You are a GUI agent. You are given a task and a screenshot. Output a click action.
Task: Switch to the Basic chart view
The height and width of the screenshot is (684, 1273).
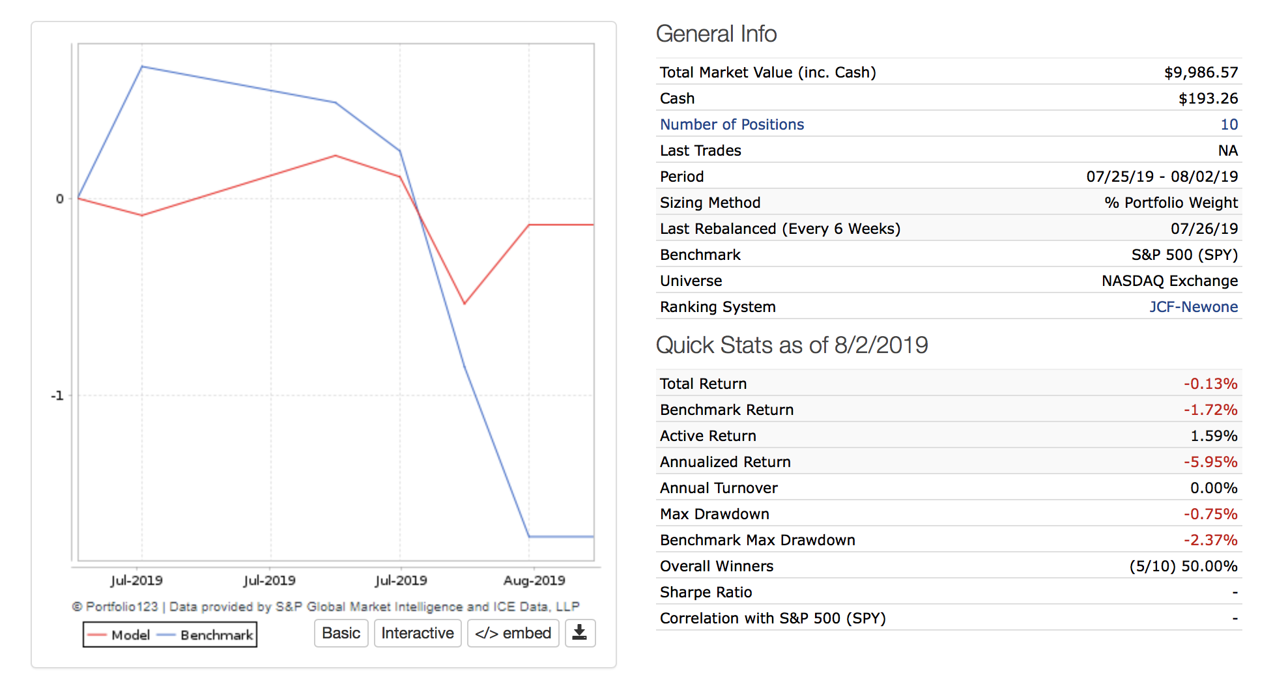coord(341,633)
